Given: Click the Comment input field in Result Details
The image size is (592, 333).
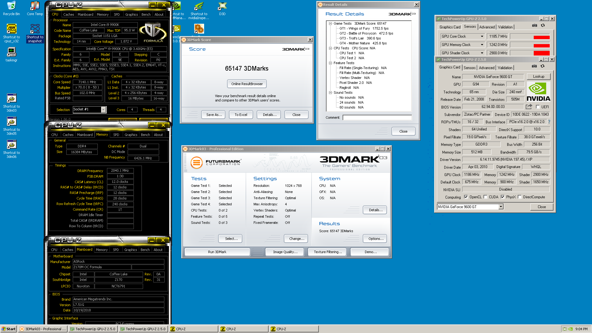Looking at the screenshot, I should tap(377, 117).
